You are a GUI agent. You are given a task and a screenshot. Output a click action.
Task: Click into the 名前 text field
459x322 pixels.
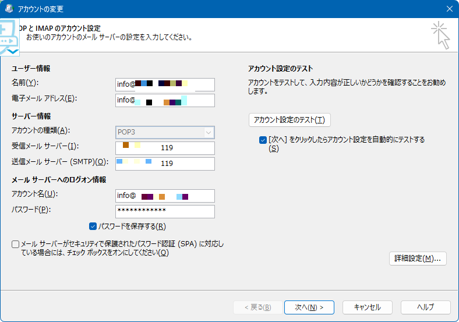pyautogui.click(x=165, y=84)
